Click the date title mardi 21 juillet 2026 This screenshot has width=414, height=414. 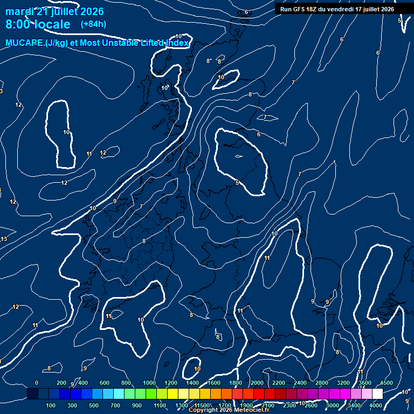(x=54, y=11)
